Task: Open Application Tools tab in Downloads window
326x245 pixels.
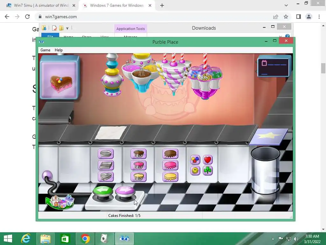Action: 131,29
